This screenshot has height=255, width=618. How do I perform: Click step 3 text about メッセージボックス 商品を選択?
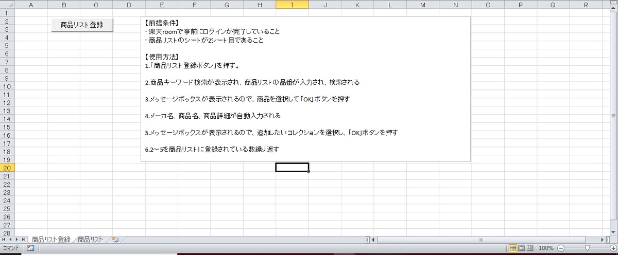click(x=247, y=99)
